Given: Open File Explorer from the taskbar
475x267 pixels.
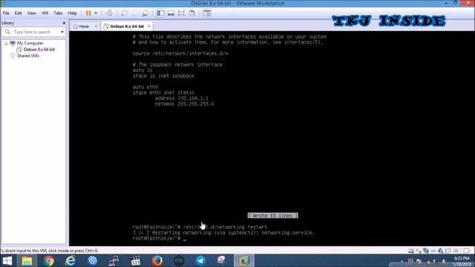Looking at the screenshot, I should [27, 261].
